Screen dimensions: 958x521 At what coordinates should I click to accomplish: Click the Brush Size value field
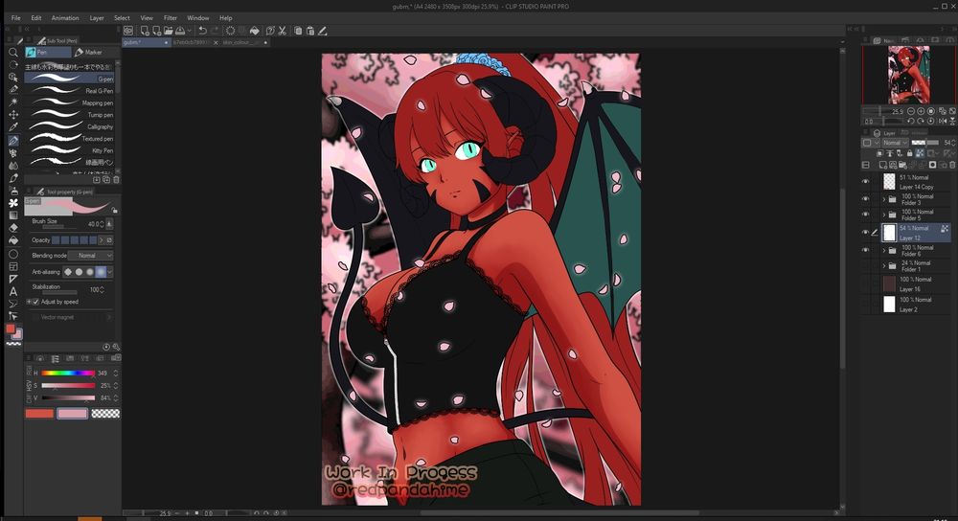(95, 224)
